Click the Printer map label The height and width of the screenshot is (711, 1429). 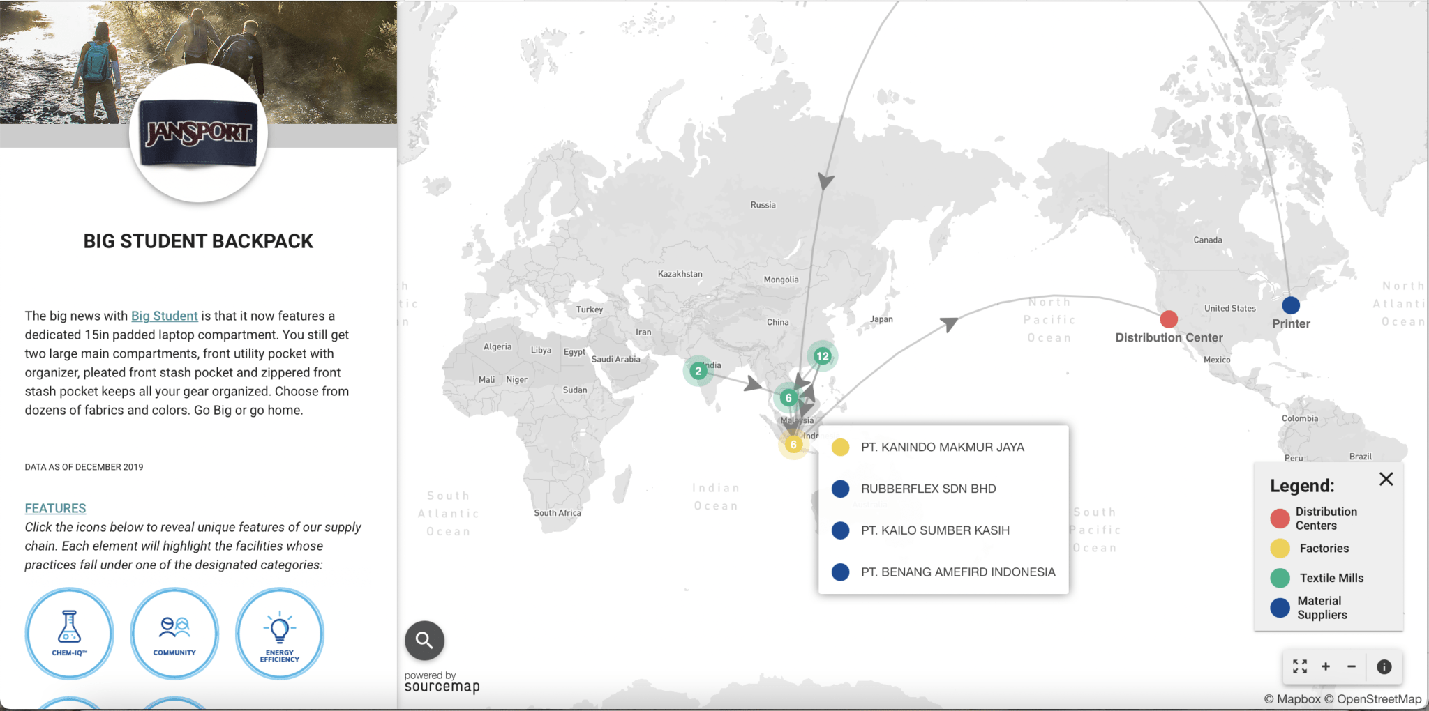(1291, 323)
